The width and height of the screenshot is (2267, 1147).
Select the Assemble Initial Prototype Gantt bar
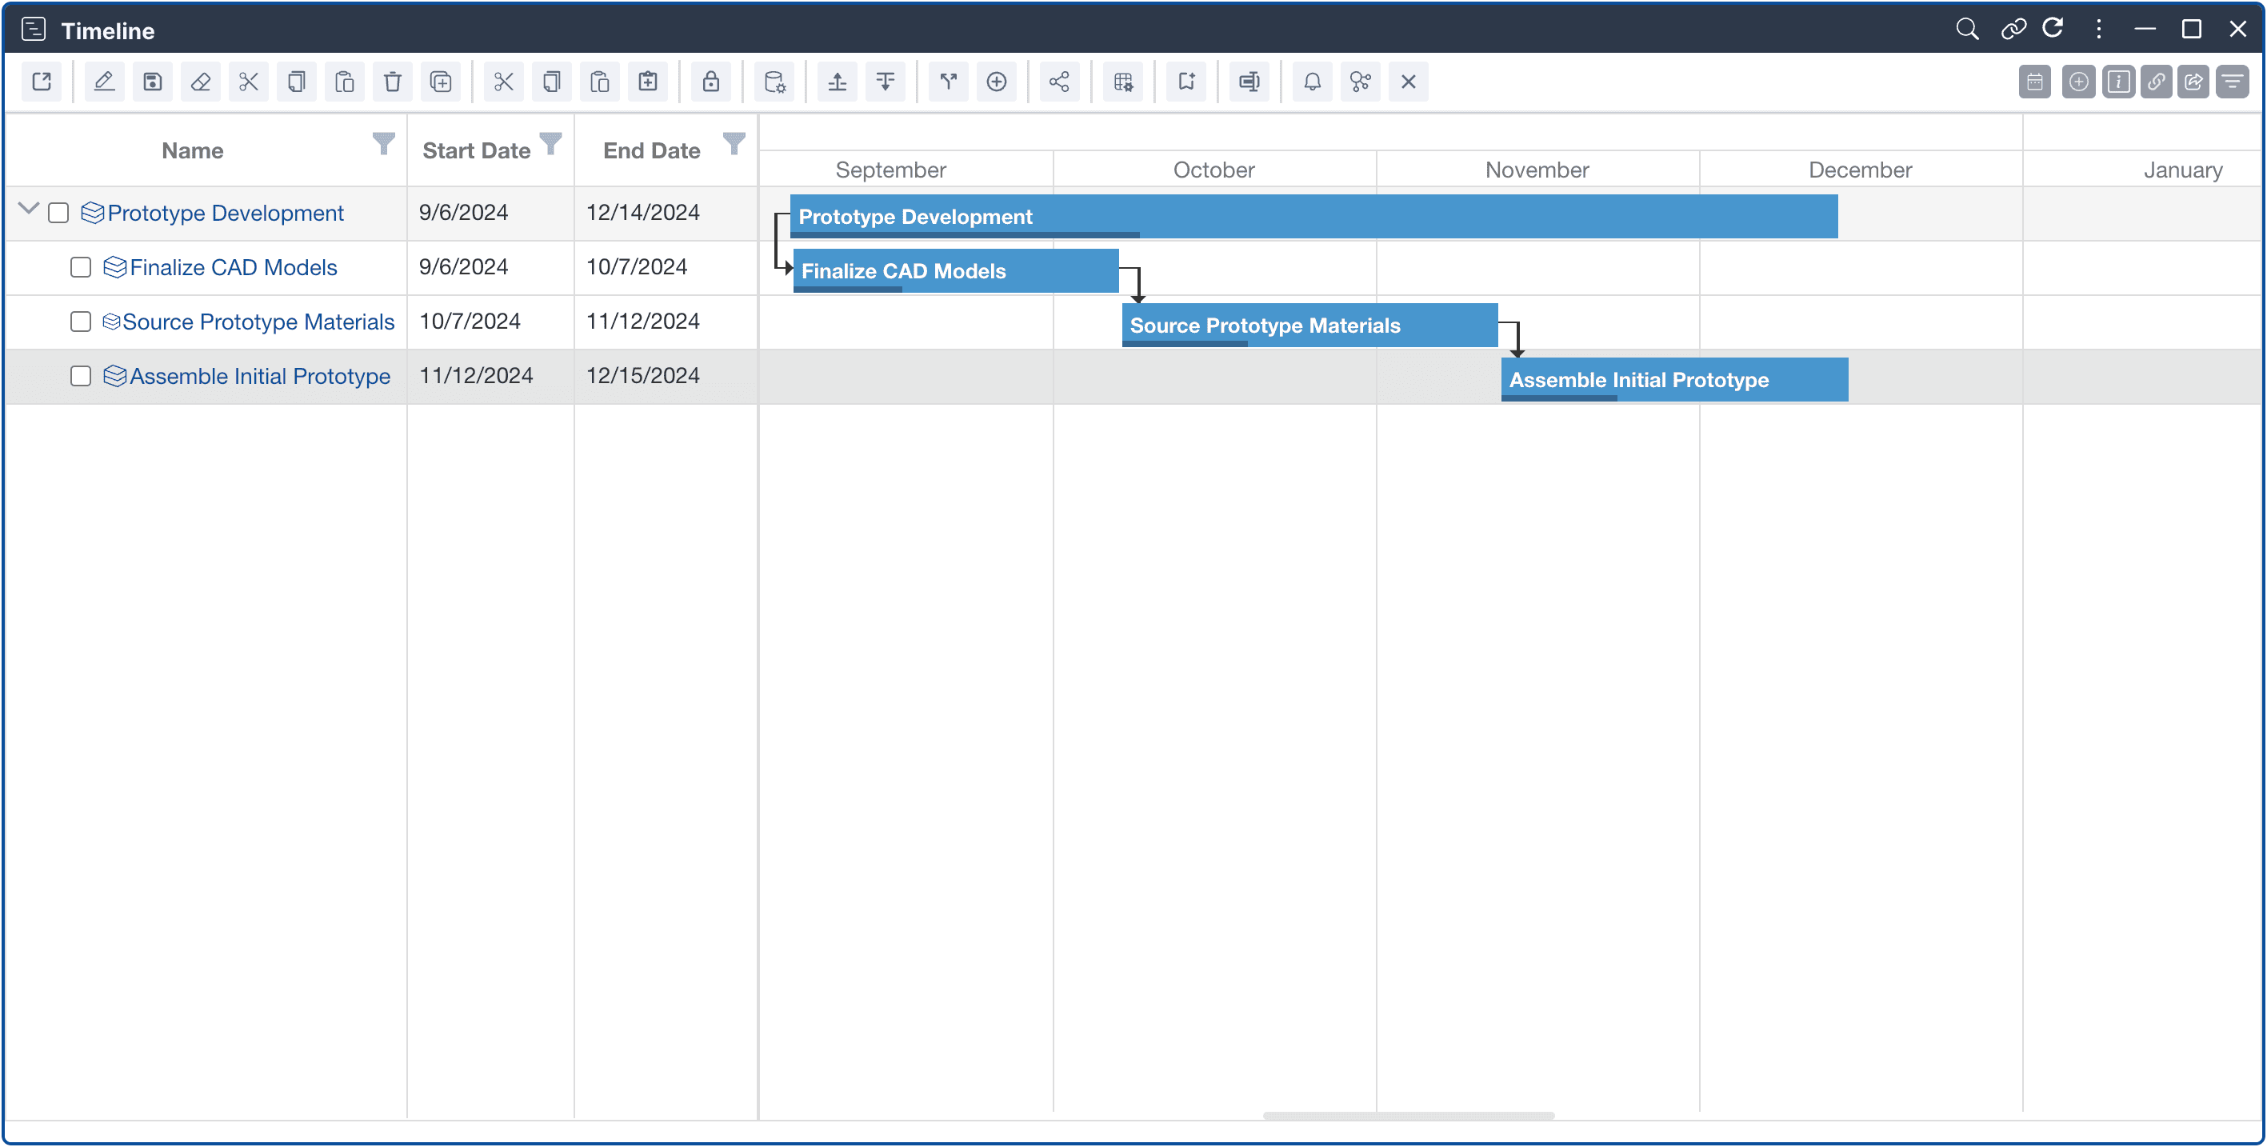coord(1675,380)
